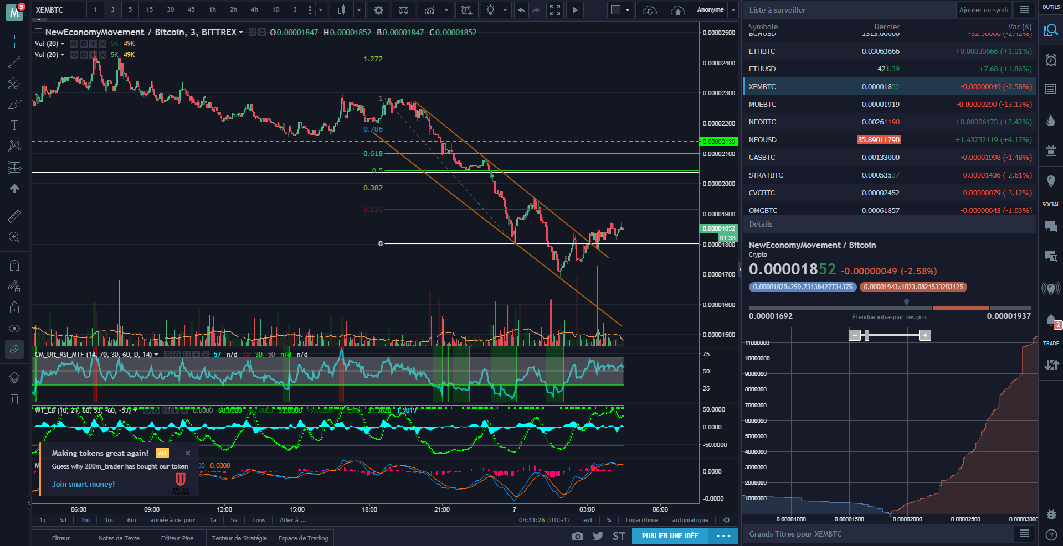Click the PUBLIER UNE IDÉE button
Screen dimensions: 1063x546
(670, 536)
